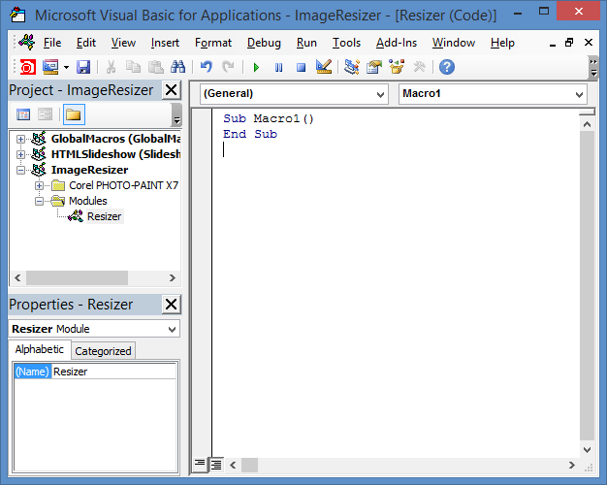Toggle Design Mode icon
This screenshot has height=485, width=607.
pos(324,67)
